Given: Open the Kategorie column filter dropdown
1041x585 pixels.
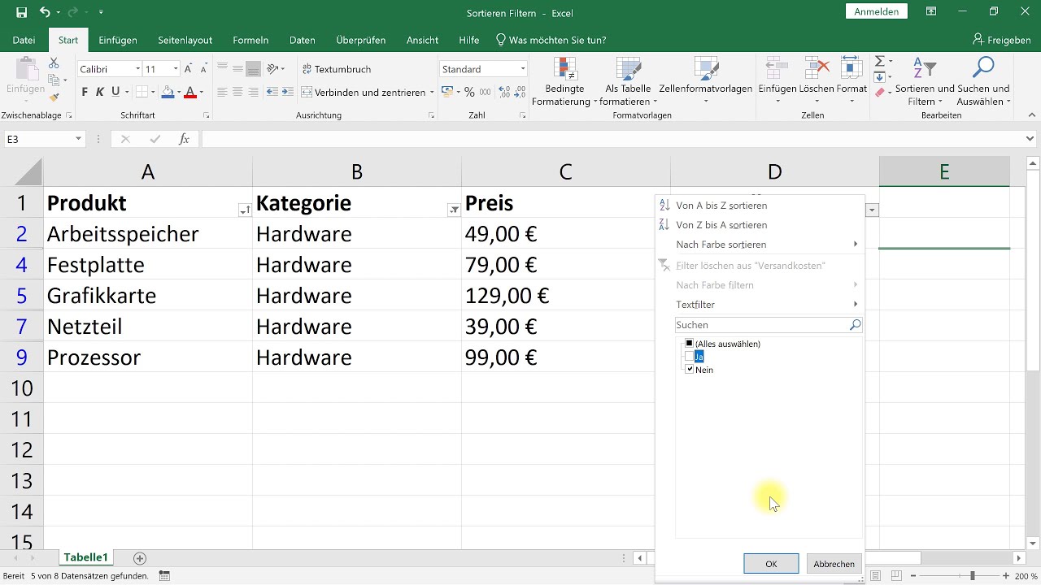Looking at the screenshot, I should pos(454,210).
